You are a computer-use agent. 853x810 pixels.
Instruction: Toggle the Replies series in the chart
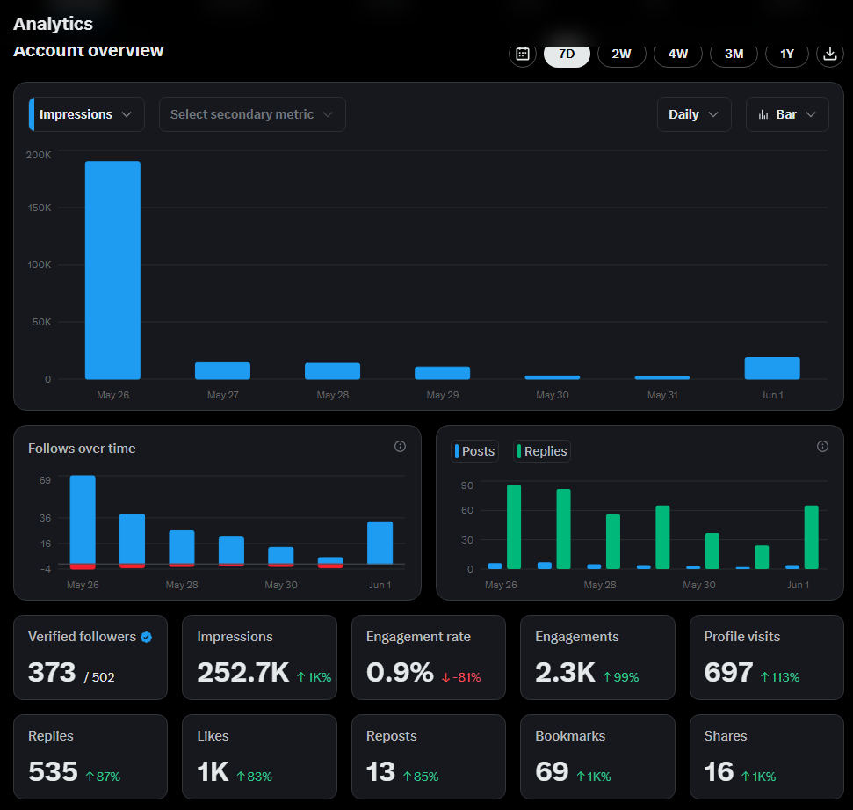pos(542,451)
